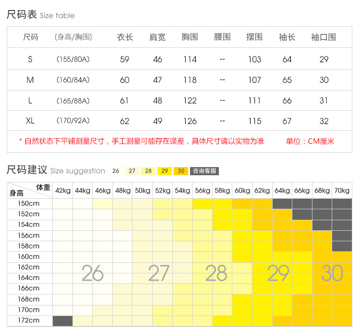
Task: Click the 袖口围 column header
Action: [324, 37]
